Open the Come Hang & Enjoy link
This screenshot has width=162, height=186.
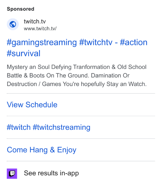[x=41, y=150]
